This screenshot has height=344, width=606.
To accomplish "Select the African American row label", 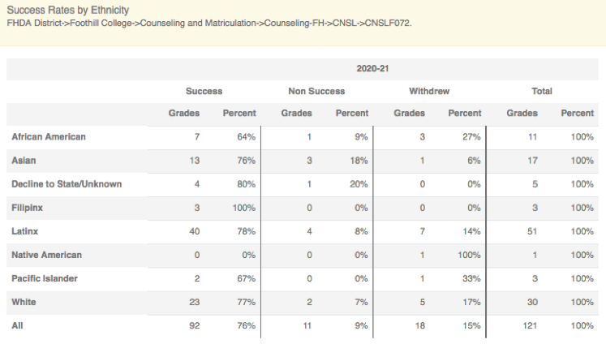I will (x=49, y=137).
